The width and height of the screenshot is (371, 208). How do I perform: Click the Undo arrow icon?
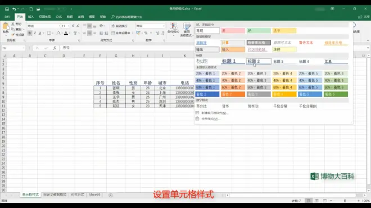[x=14, y=9]
